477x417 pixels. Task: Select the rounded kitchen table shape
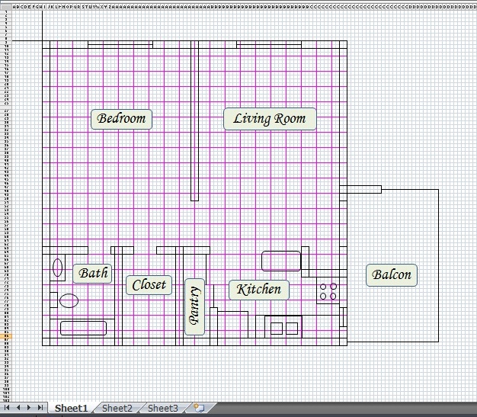(x=281, y=261)
